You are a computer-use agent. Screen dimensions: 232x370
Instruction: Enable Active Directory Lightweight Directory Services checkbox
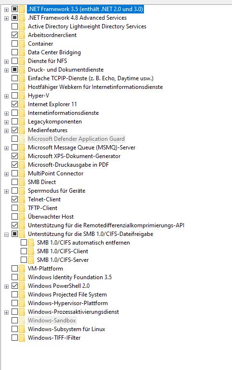tap(14, 26)
